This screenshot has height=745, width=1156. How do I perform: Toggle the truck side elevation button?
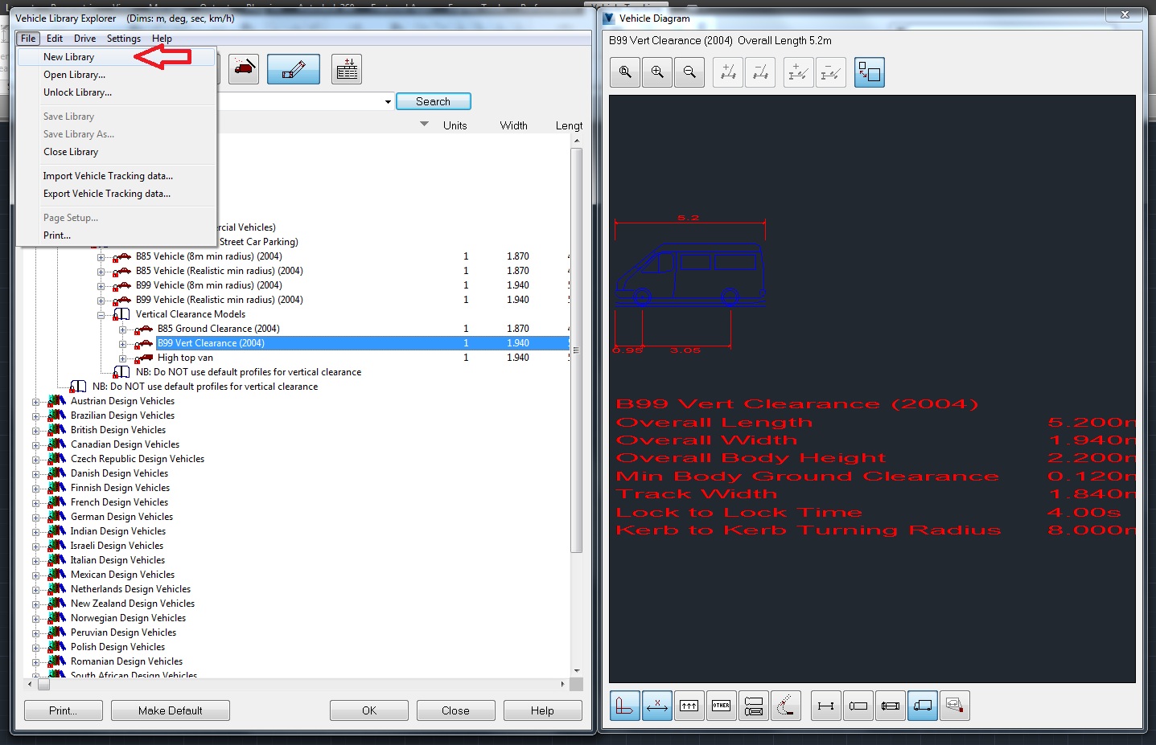click(923, 706)
